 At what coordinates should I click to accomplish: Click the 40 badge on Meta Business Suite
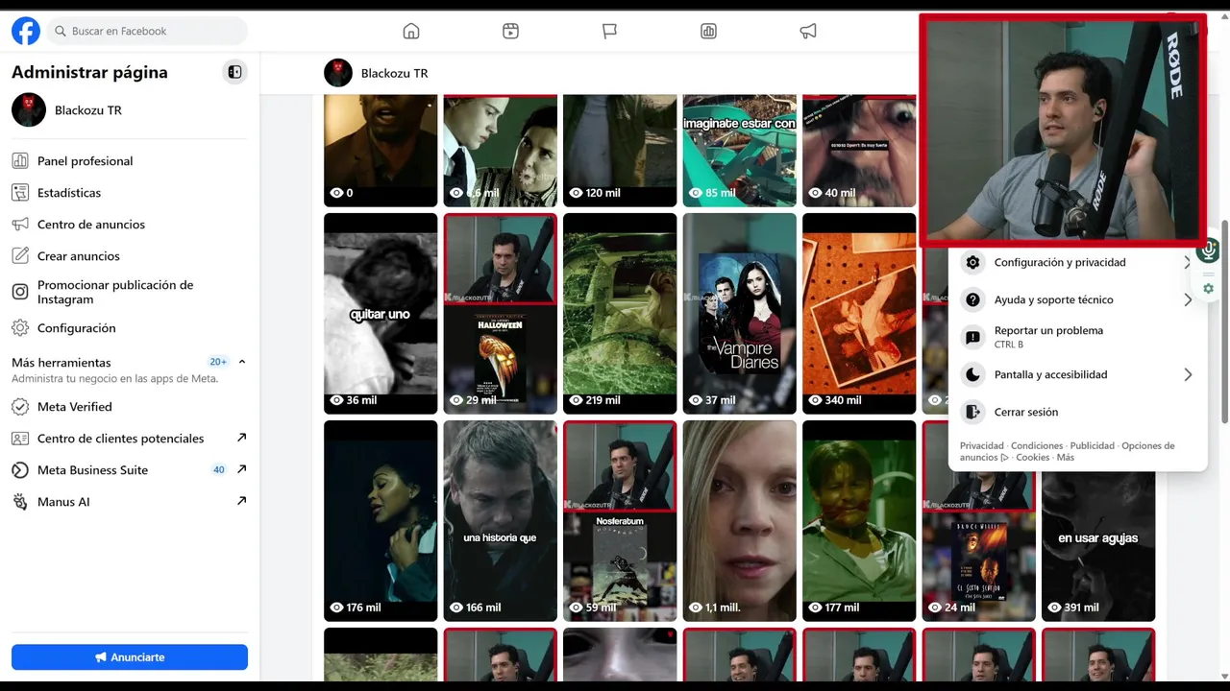coord(218,470)
